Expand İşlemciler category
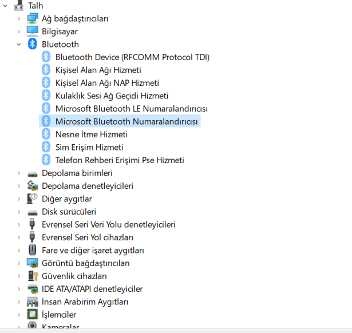 click(19, 315)
